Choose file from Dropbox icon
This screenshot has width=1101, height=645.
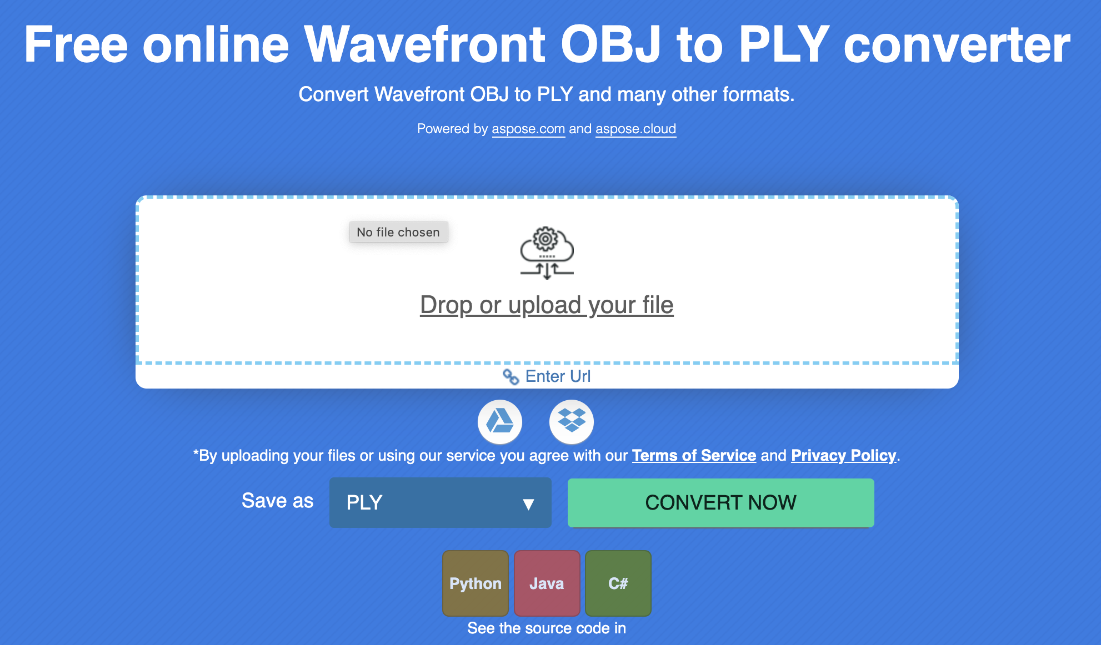coord(571,421)
